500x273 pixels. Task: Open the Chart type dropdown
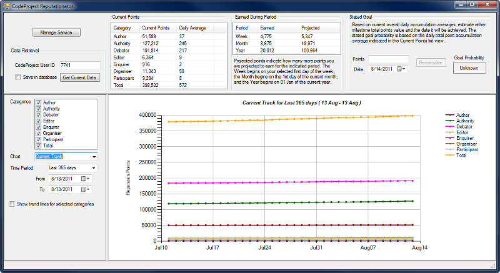(94, 157)
